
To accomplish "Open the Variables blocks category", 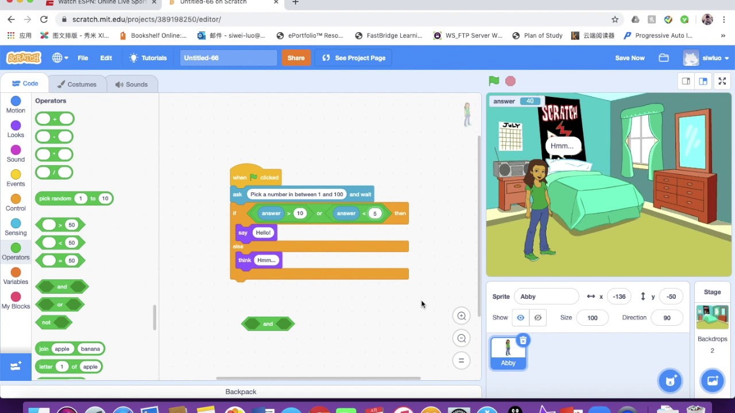I will 16,276.
